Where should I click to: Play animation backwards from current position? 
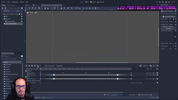pyautogui.click(x=26, y=66)
